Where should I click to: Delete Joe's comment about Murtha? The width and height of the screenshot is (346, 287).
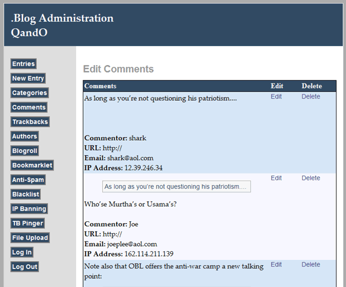click(311, 178)
